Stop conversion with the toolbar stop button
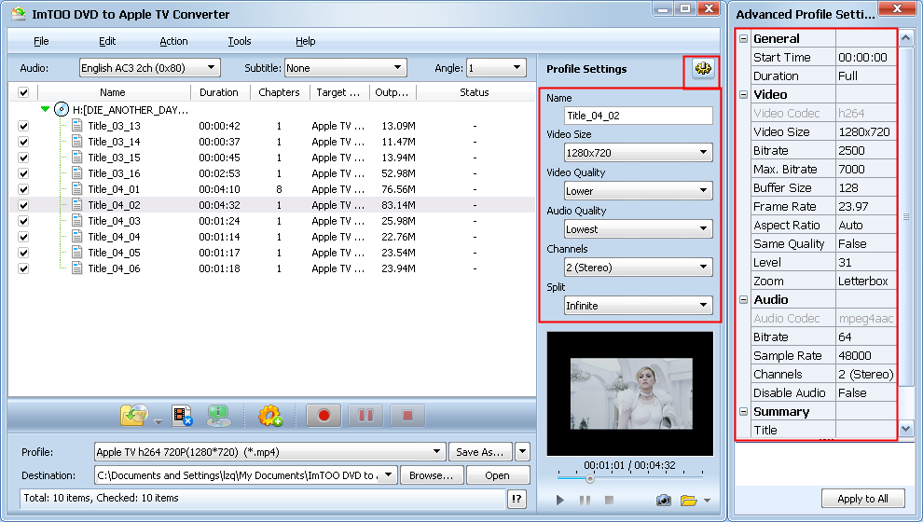Viewport: 923px width, 522px height. pyautogui.click(x=407, y=416)
